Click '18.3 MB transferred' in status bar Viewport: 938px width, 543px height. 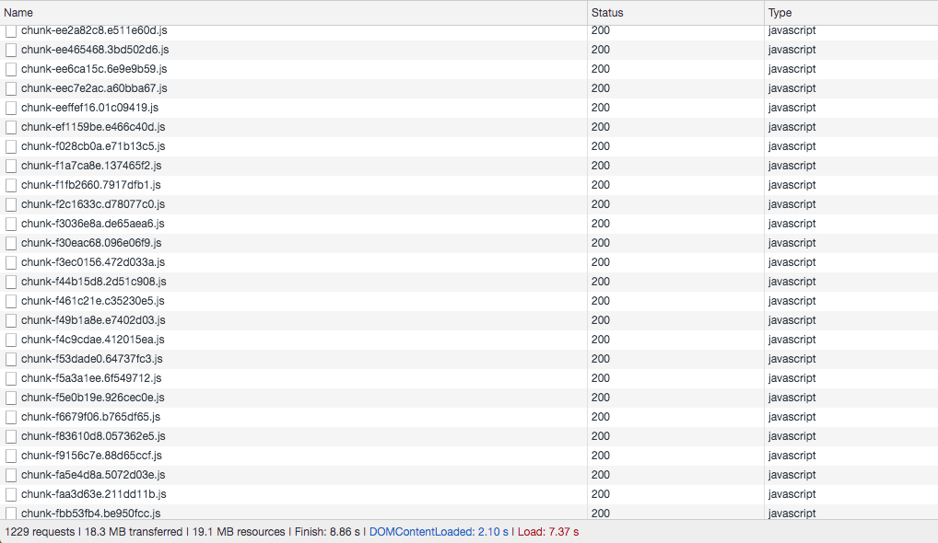[x=134, y=532]
